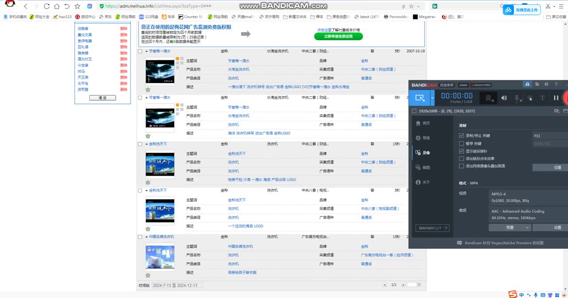Collapse the 中国名牌洗衣机 row triangle
The height and width of the screenshot is (298, 568).
[x=146, y=237]
